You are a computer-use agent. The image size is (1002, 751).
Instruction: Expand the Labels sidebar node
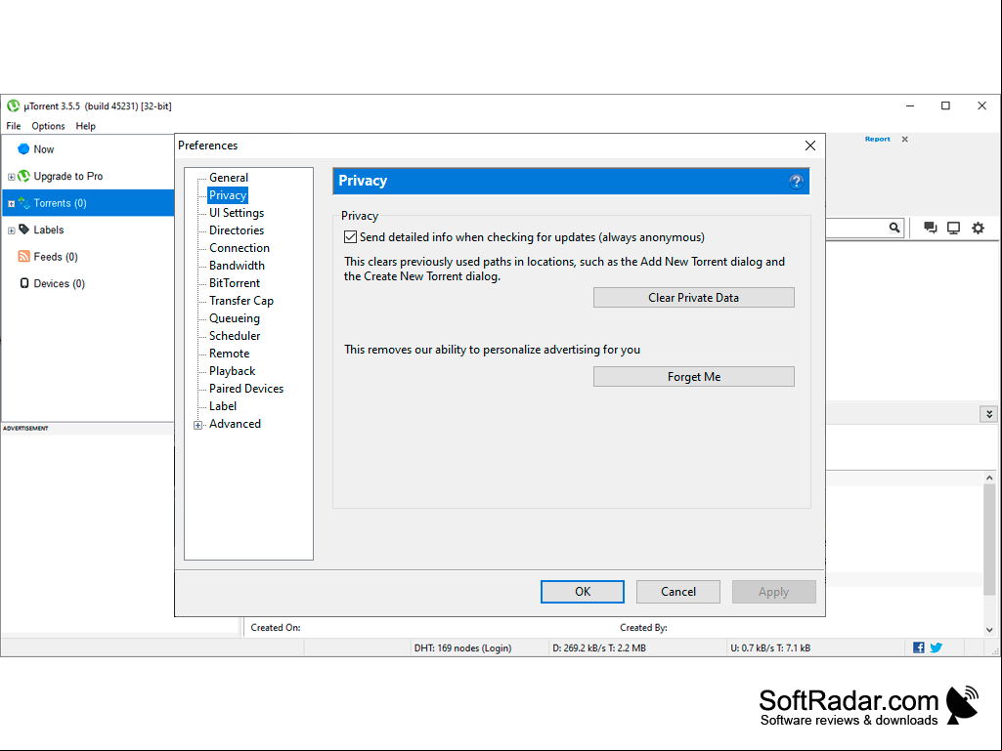(x=11, y=230)
